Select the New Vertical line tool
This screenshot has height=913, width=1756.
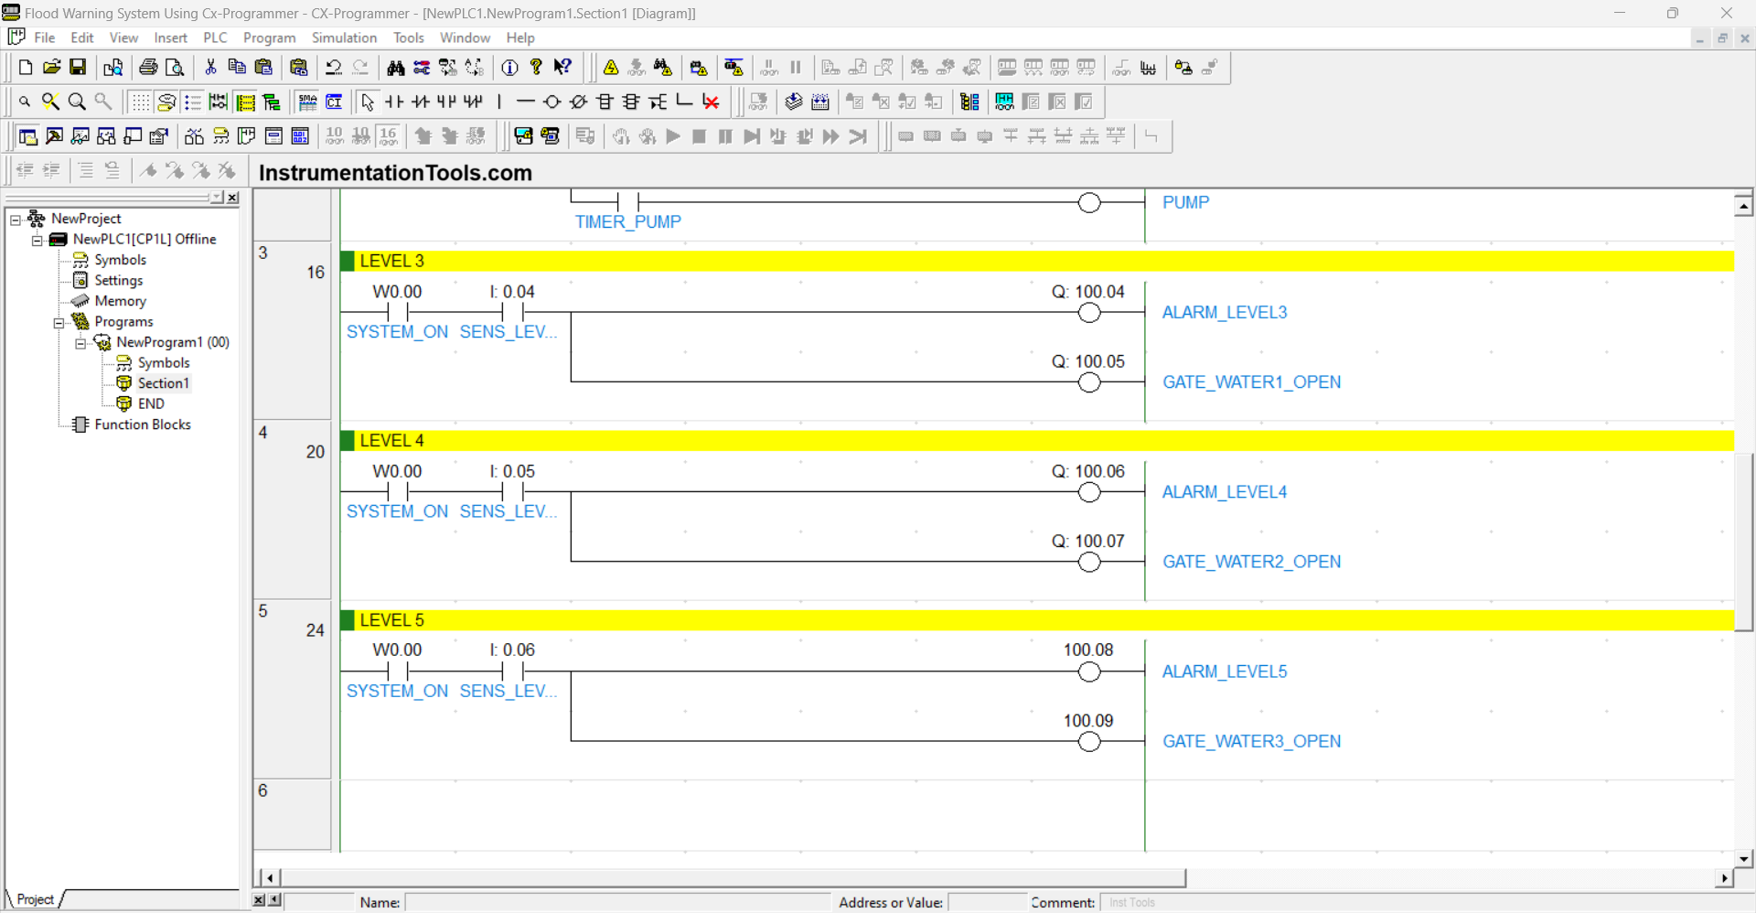click(x=498, y=102)
